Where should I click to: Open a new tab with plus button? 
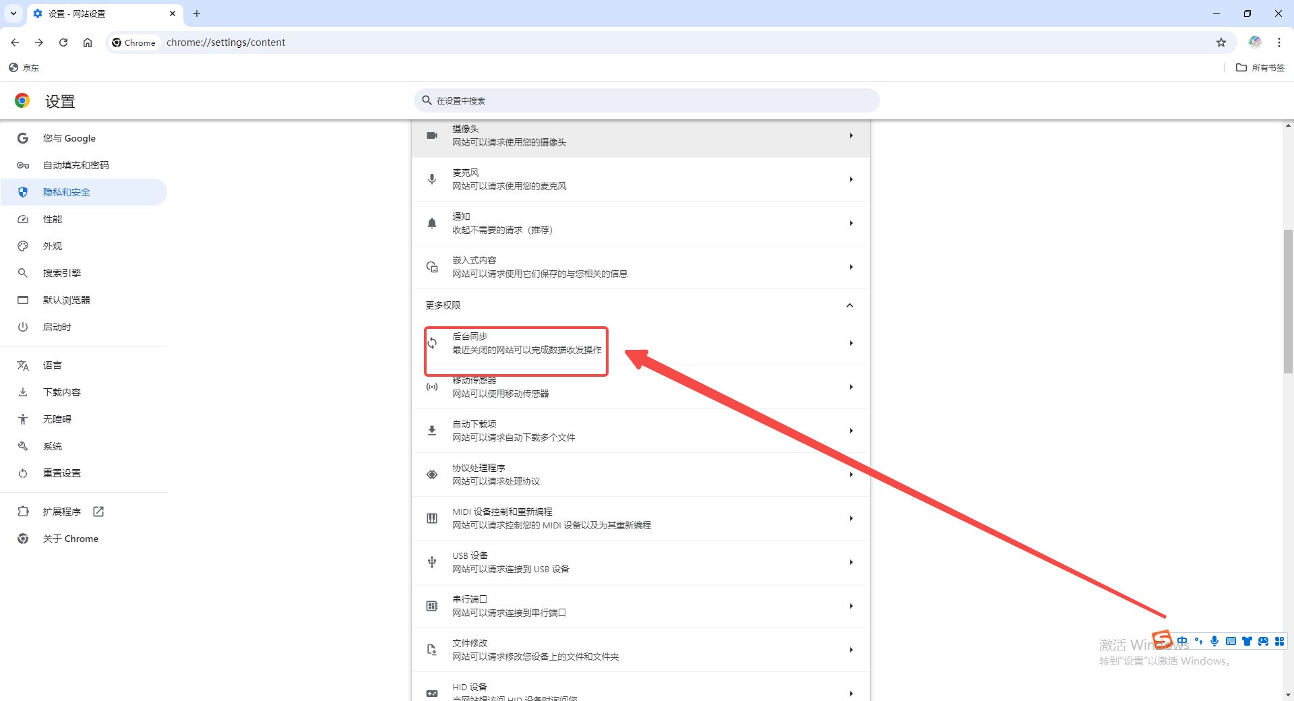[197, 13]
